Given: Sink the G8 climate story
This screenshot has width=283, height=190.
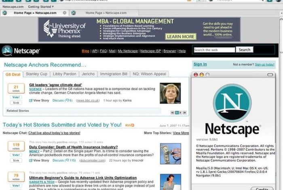Looking at the screenshot, I should (16, 103).
